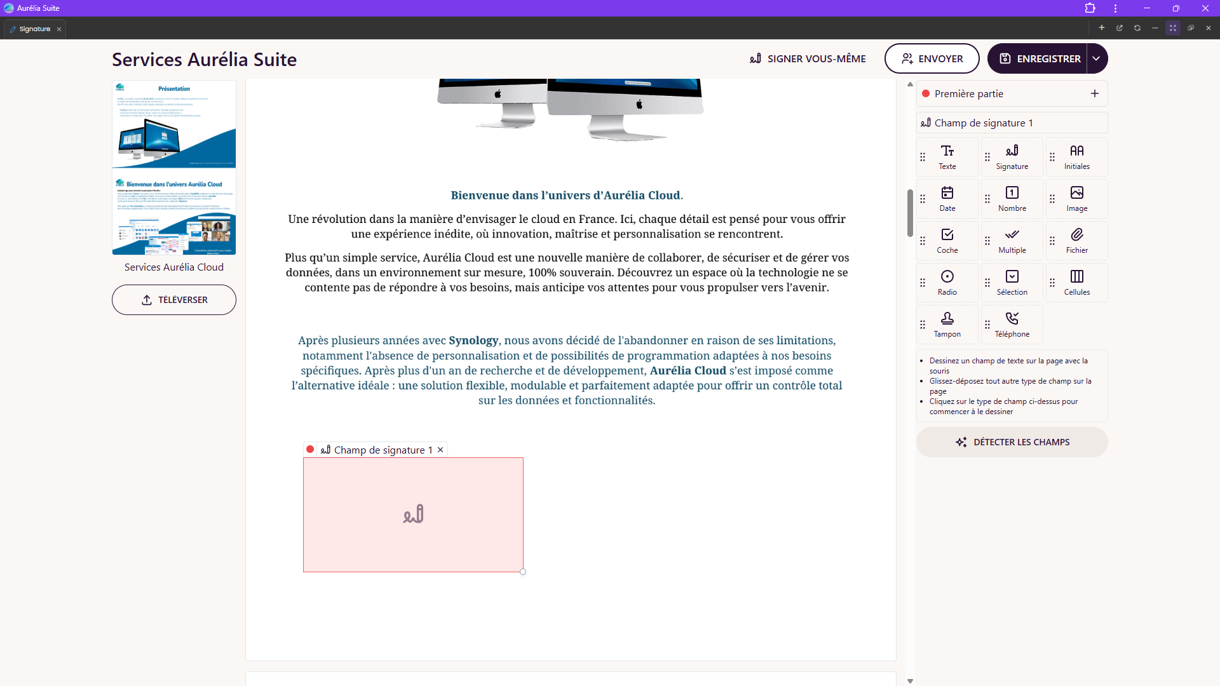Choose the Téléphone field type
Viewport: 1220px width, 686px height.
[x=1012, y=325]
